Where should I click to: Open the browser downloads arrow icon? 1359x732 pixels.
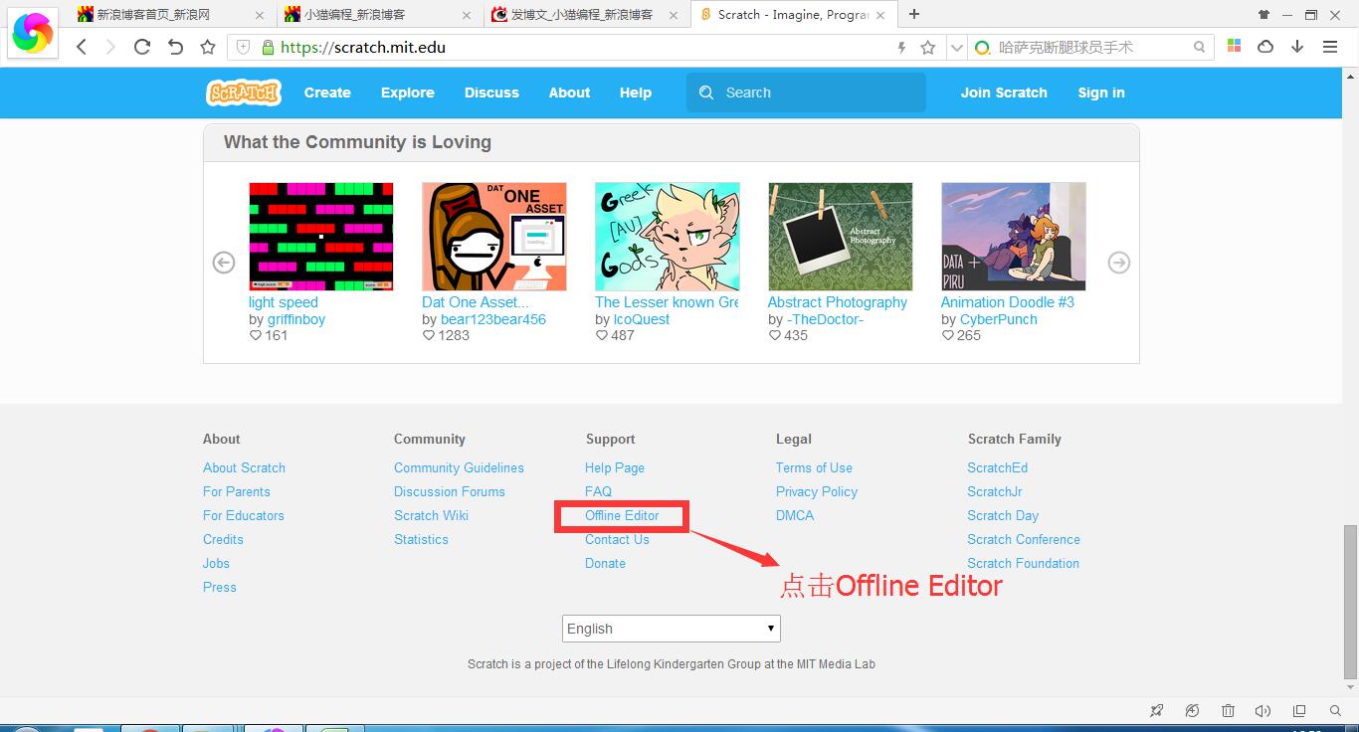click(1297, 47)
